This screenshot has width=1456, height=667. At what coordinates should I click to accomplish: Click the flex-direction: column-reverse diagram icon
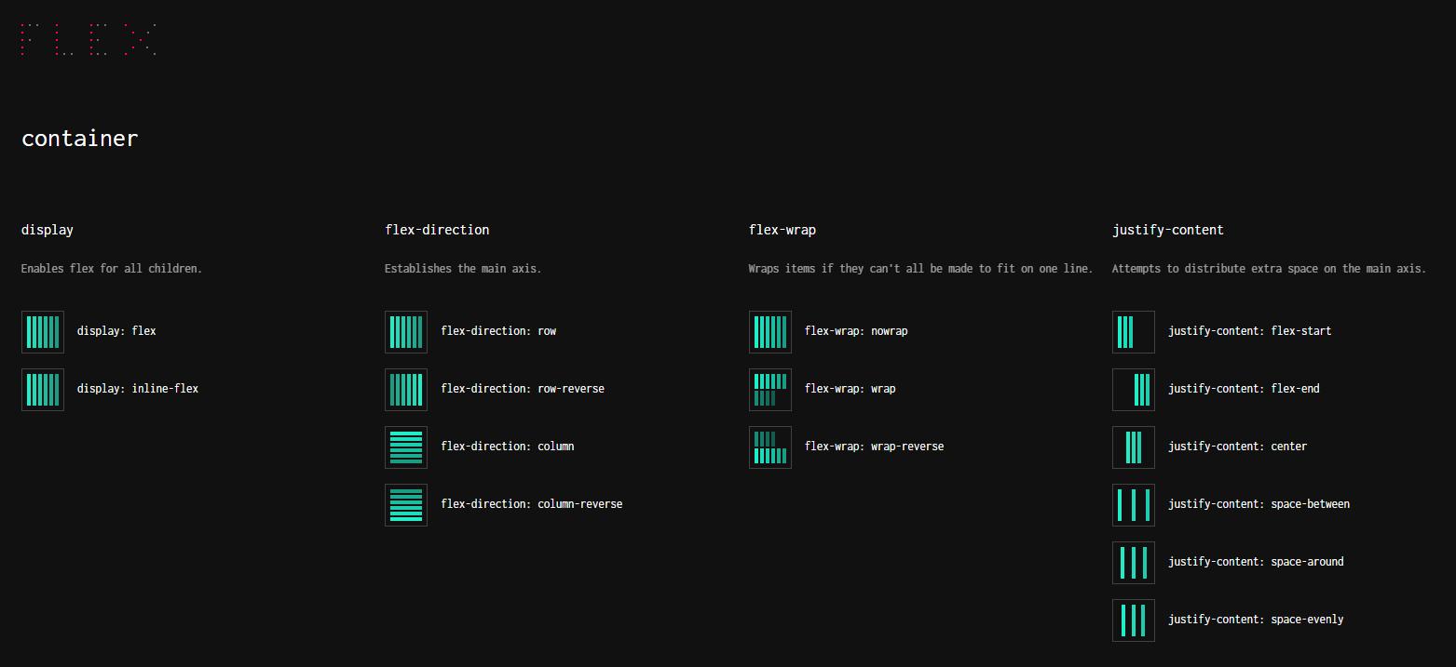pos(405,504)
